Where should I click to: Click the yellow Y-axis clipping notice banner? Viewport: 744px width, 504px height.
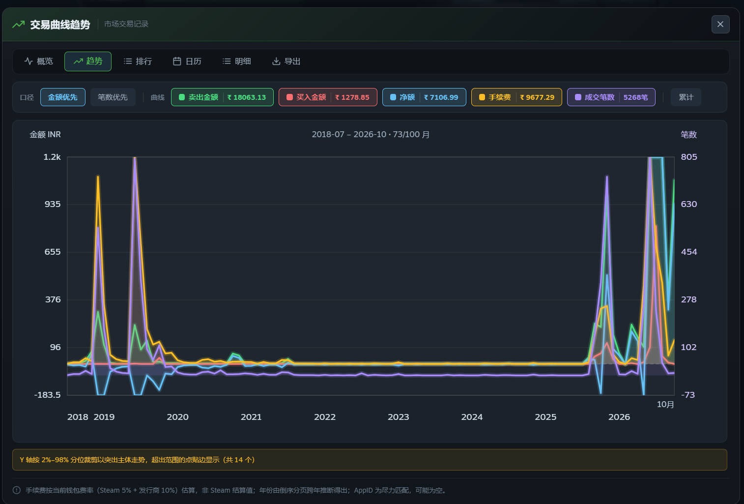pyautogui.click(x=370, y=460)
